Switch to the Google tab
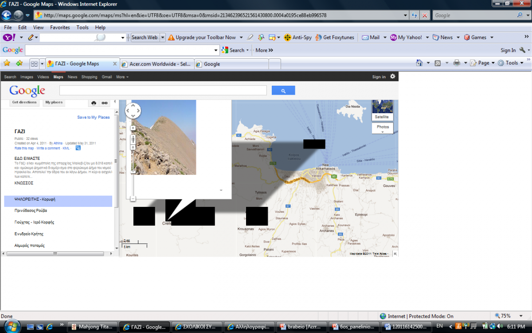Viewport: 532px width, 333px height. click(x=231, y=64)
